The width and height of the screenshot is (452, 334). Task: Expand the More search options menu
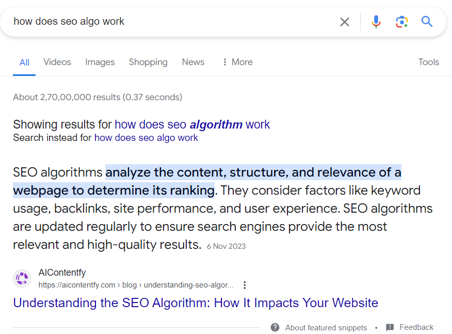237,62
